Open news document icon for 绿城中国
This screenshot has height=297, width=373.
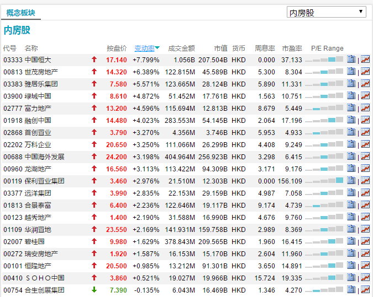351,95
